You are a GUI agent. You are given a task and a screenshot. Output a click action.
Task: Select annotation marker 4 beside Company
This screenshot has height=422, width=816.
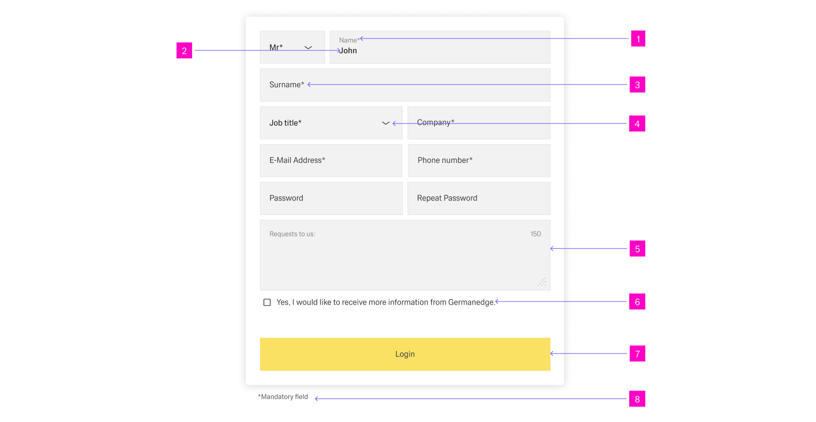tap(637, 124)
